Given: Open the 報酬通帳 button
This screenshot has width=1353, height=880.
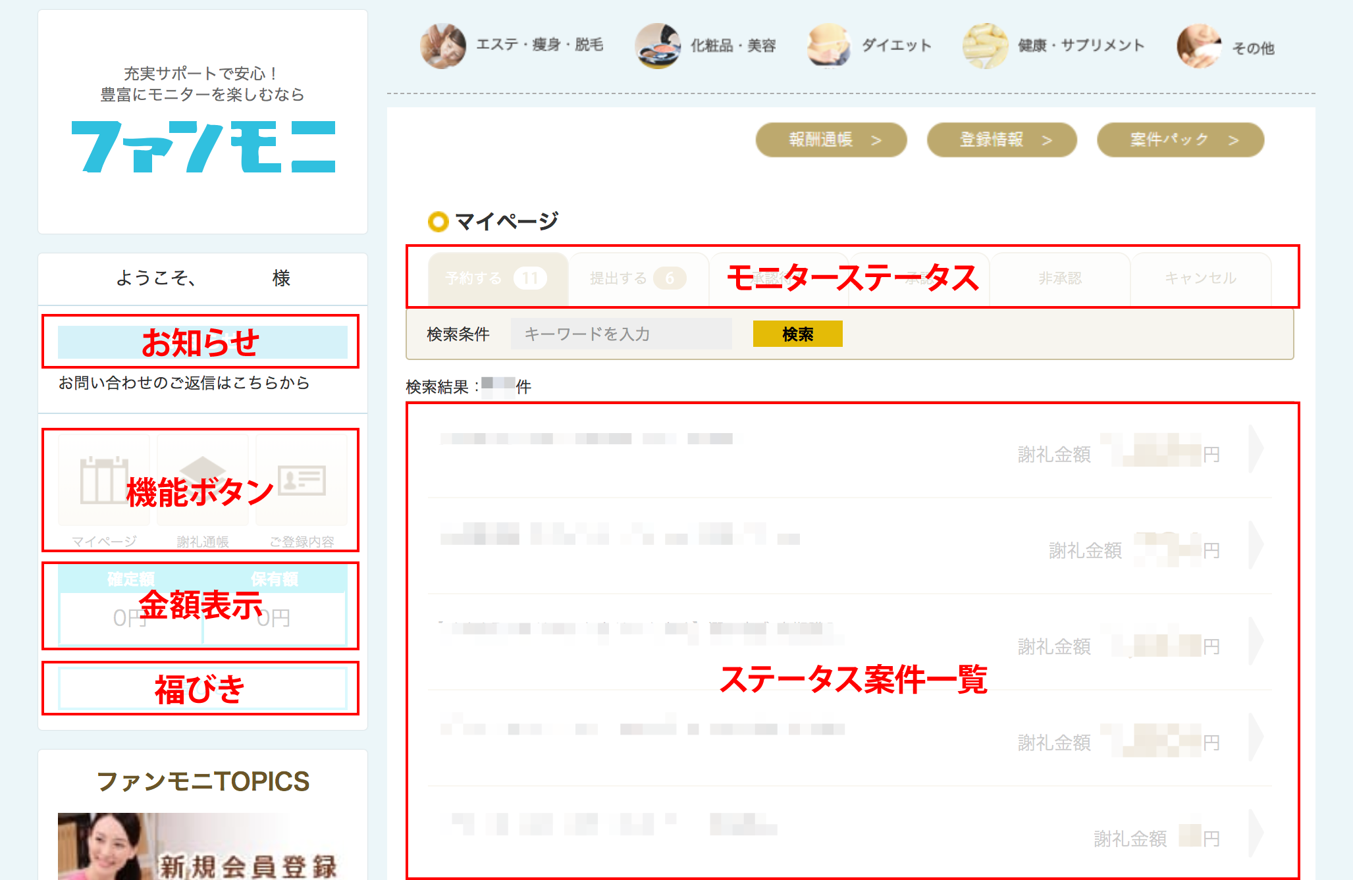Looking at the screenshot, I should 831,140.
